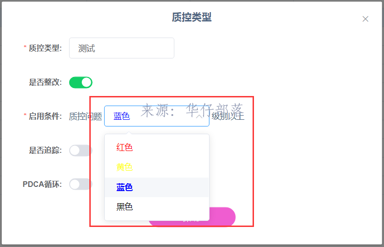
Task: Open the 启用条件 level select box showing 蓝色
Action: point(157,116)
